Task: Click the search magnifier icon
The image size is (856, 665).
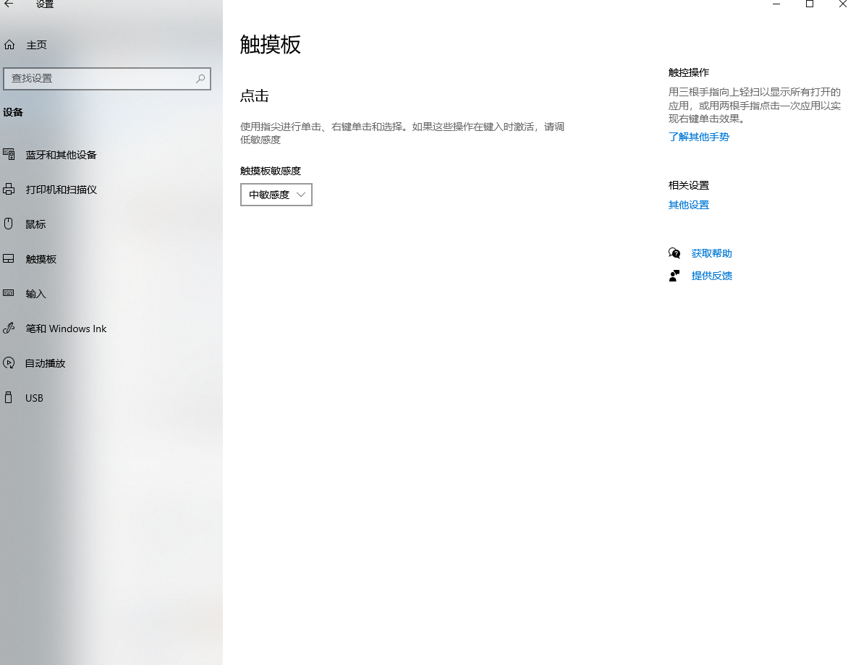Action: [200, 79]
